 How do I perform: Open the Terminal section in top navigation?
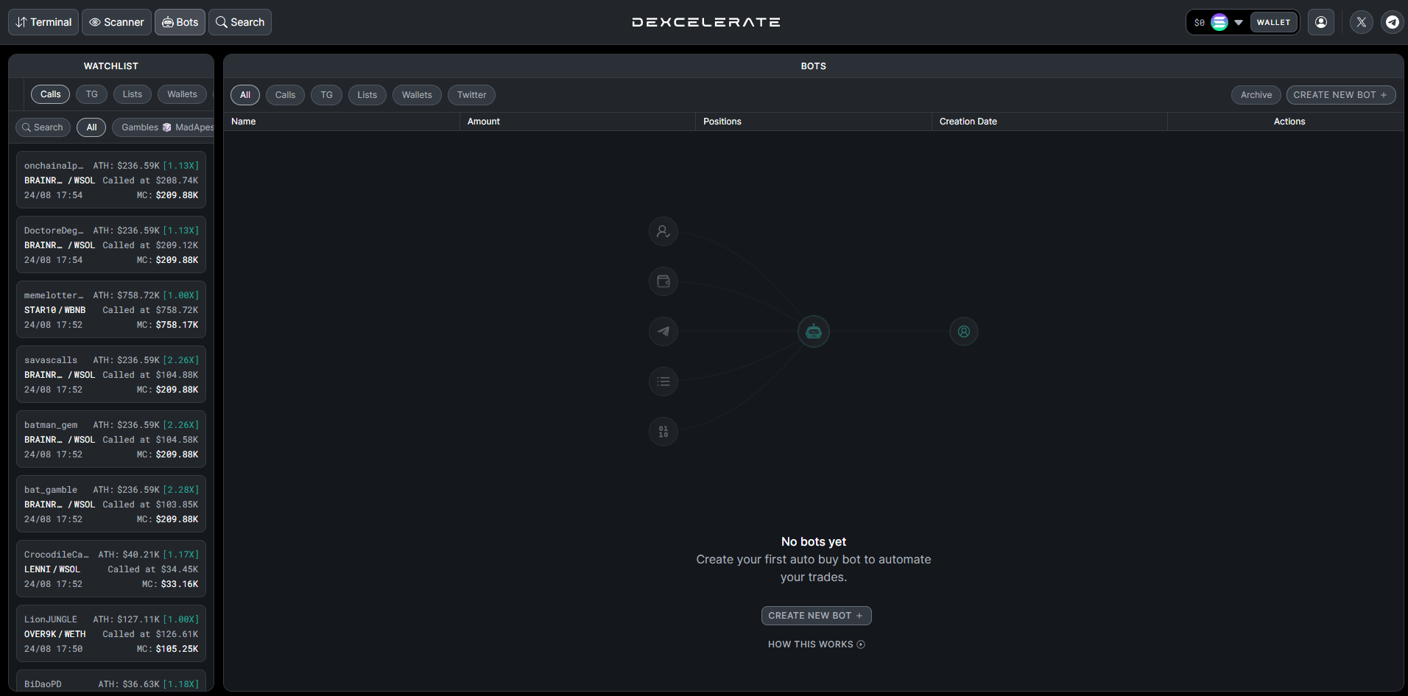click(x=43, y=21)
